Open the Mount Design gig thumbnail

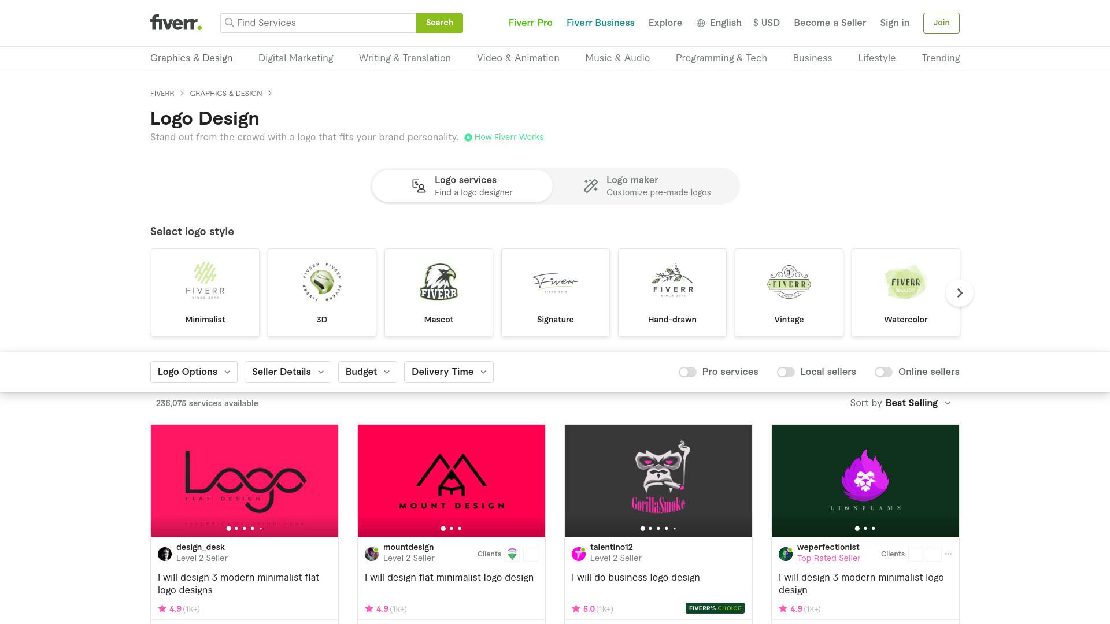[x=452, y=481]
